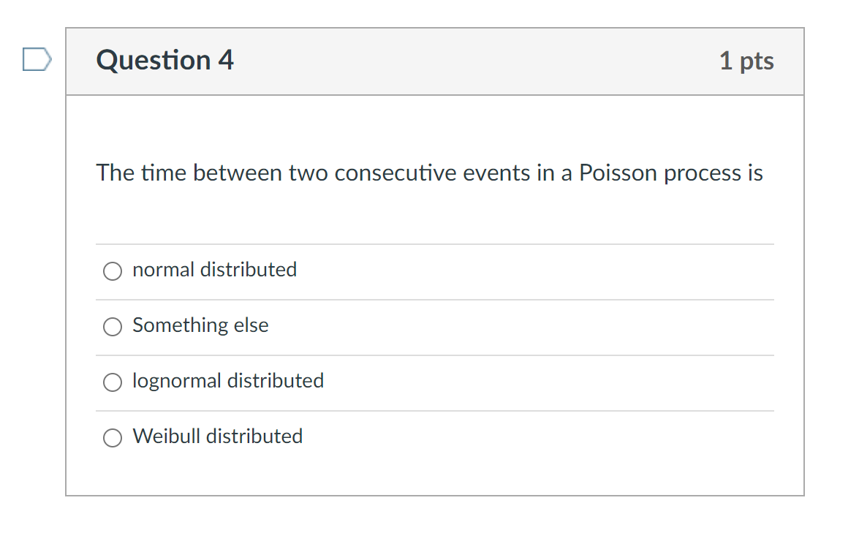This screenshot has width=859, height=533.
Task: Click the 'normal distributed' answer label
Action: [214, 270]
